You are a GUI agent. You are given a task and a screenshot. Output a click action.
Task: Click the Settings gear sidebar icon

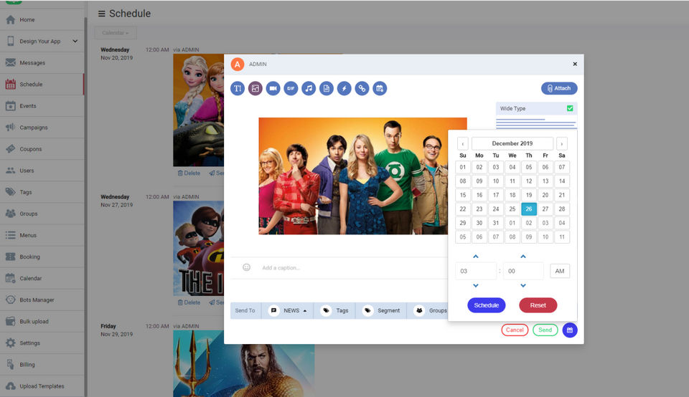[11, 343]
